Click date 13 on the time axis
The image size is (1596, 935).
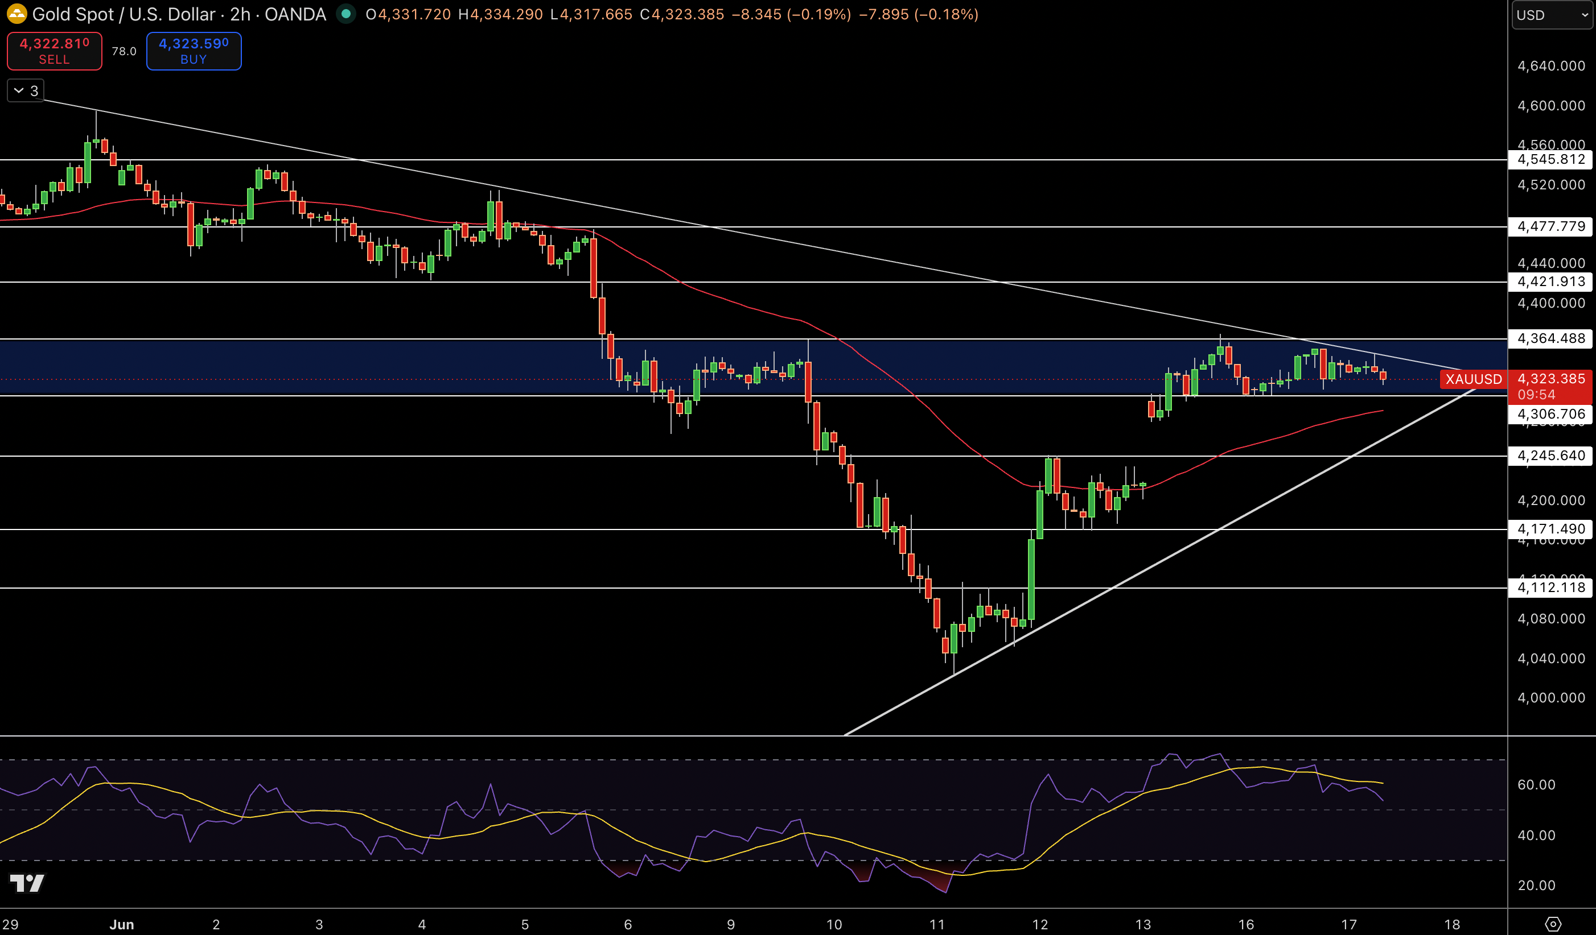coord(1143,924)
